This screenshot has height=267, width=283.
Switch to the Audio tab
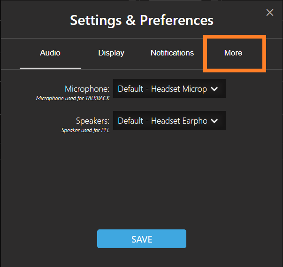click(50, 53)
